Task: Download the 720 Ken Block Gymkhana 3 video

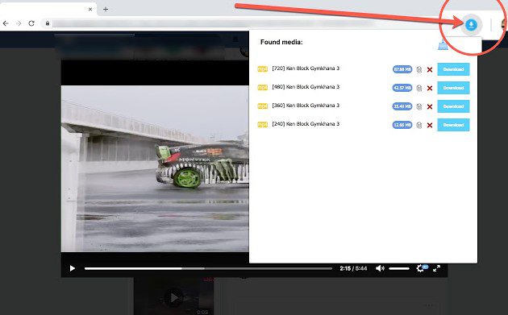Action: [x=453, y=69]
